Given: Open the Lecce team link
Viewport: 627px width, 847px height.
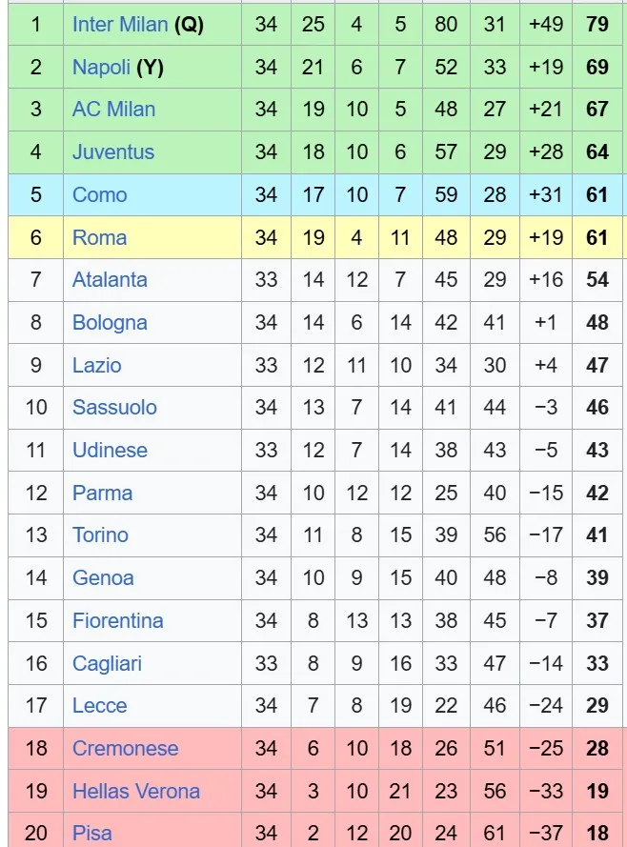Looking at the screenshot, I should (x=99, y=705).
